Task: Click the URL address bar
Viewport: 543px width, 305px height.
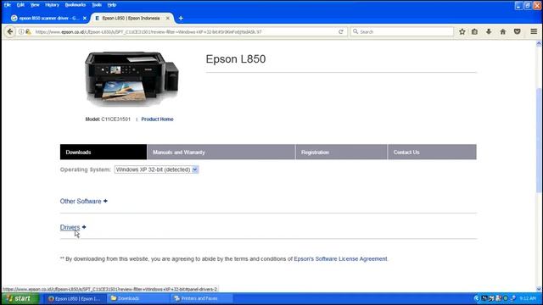Action: point(183,31)
